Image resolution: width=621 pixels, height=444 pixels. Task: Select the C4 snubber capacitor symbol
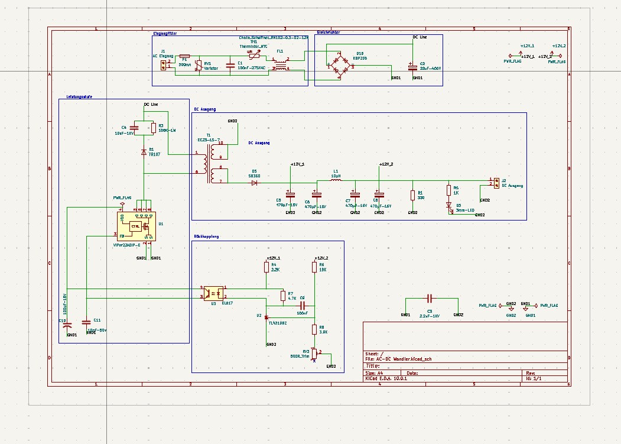134,128
